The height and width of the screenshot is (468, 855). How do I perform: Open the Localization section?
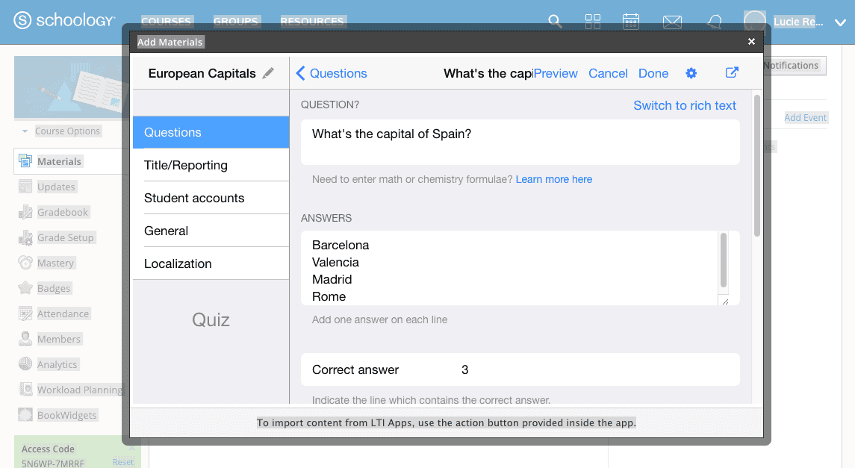coord(211,263)
